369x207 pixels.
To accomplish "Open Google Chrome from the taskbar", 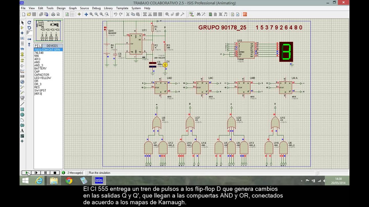I will pyautogui.click(x=69, y=181).
